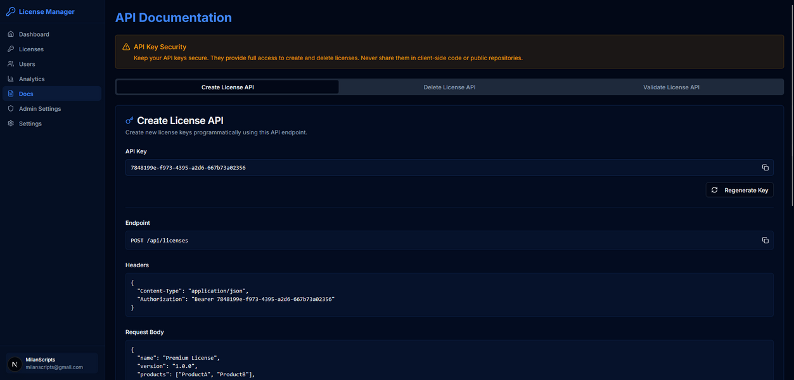The width and height of the screenshot is (794, 380).
Task: Click the Users people icon in sidebar
Action: [x=11, y=64]
